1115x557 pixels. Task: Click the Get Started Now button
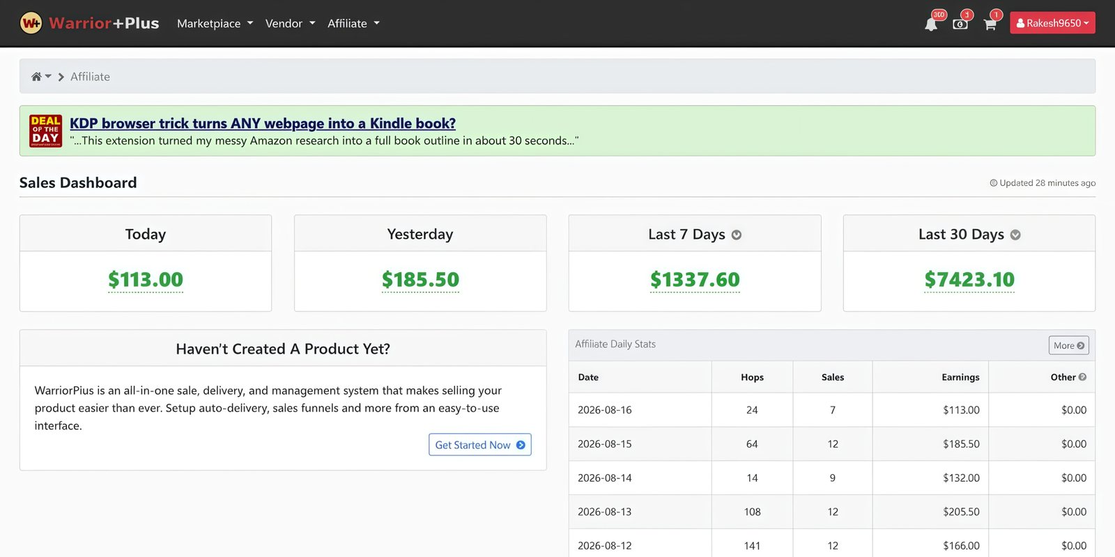click(480, 445)
